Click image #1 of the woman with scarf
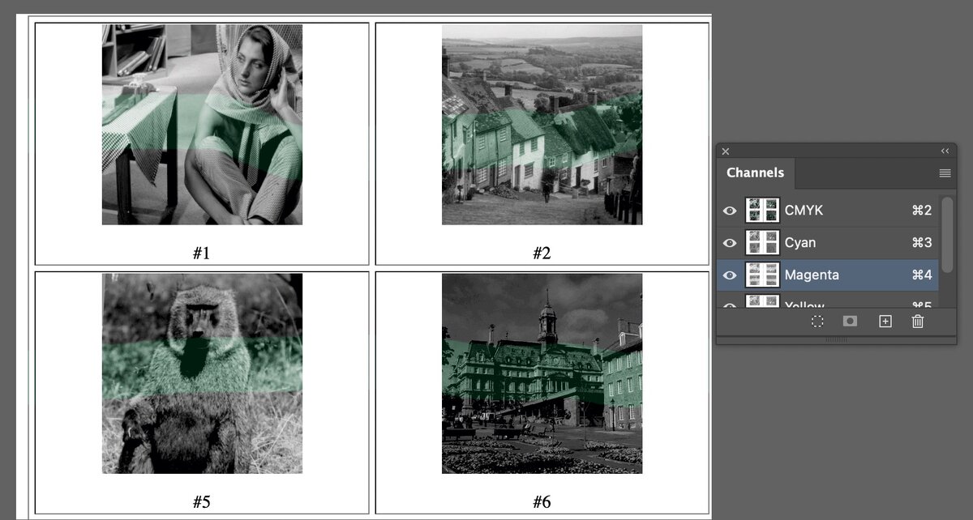 [x=202, y=124]
